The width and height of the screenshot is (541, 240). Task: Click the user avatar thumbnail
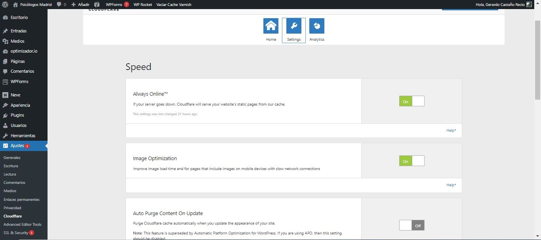pos(529,4)
